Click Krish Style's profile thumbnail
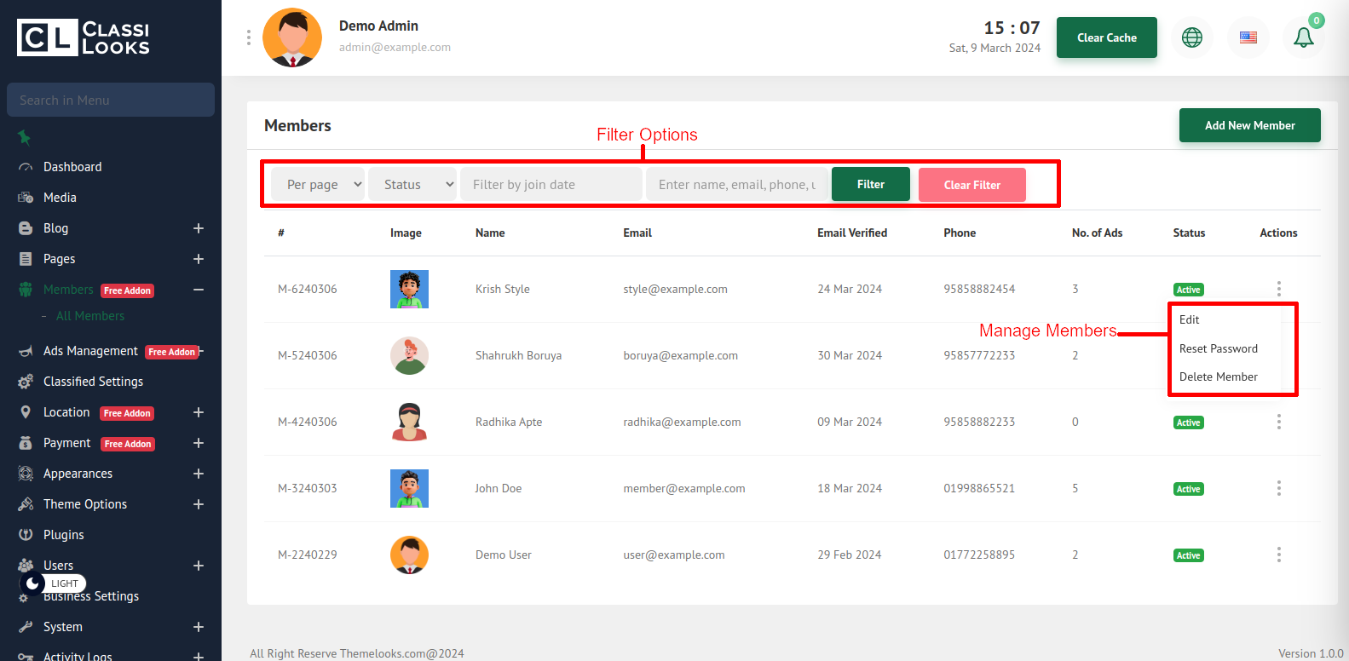The height and width of the screenshot is (661, 1349). (409, 289)
